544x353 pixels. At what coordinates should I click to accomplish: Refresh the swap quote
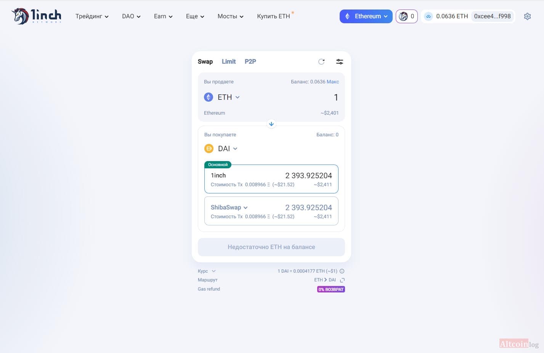pos(321,62)
